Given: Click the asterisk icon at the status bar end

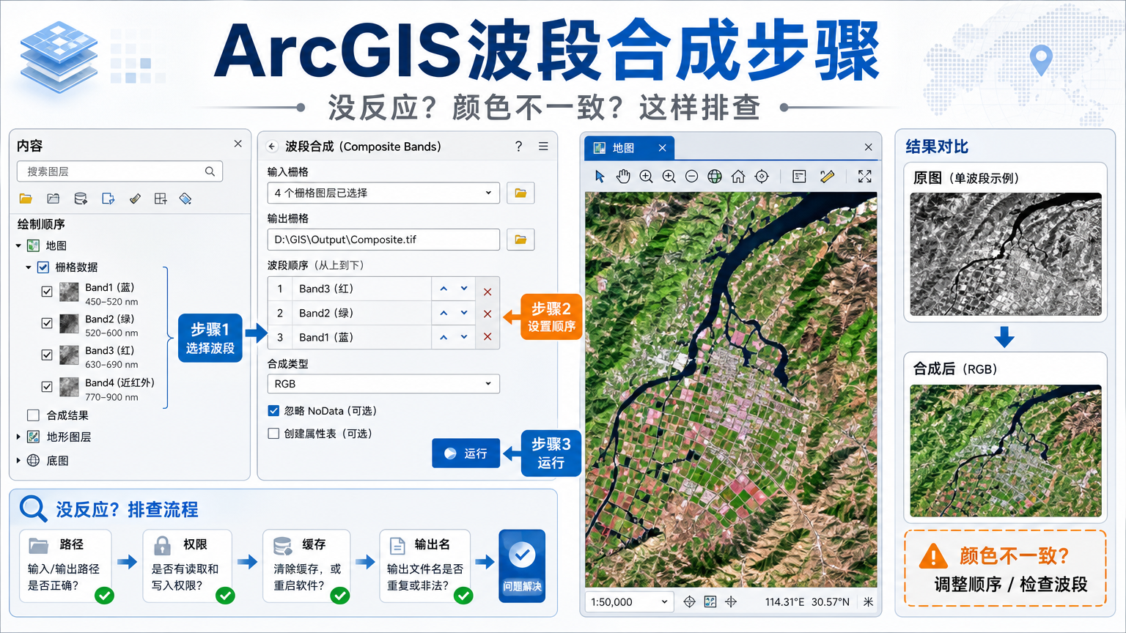Looking at the screenshot, I should point(868,601).
